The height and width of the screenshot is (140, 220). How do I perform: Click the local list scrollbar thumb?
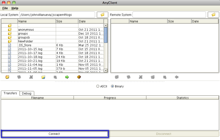tap(106, 35)
